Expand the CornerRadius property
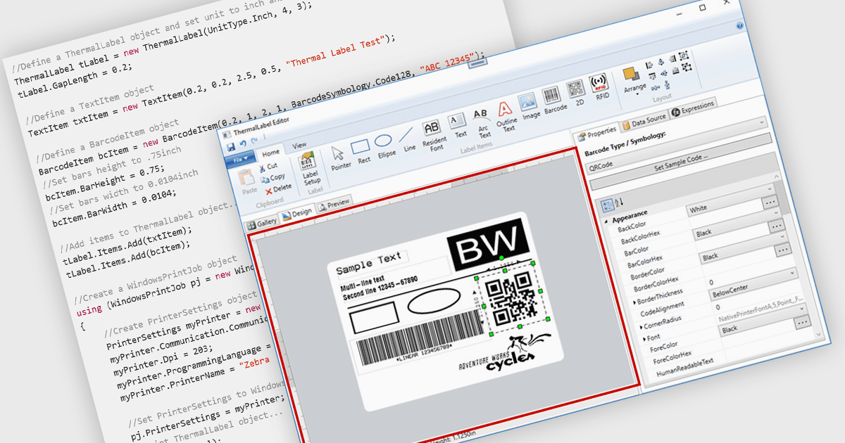845x443 pixels. (641, 327)
